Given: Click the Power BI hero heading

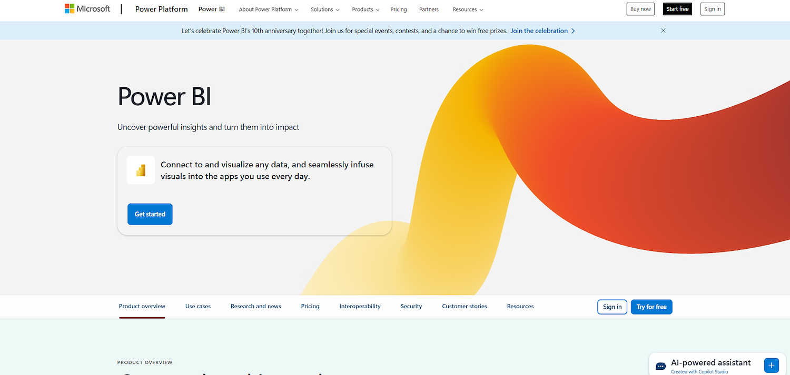Looking at the screenshot, I should pyautogui.click(x=164, y=96).
